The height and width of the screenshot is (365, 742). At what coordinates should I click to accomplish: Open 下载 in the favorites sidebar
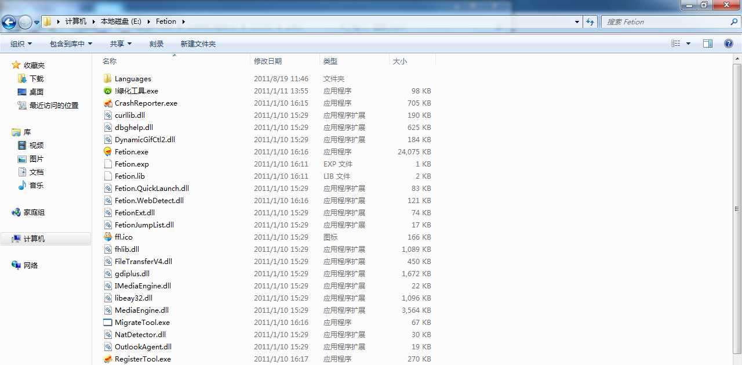tap(37, 78)
